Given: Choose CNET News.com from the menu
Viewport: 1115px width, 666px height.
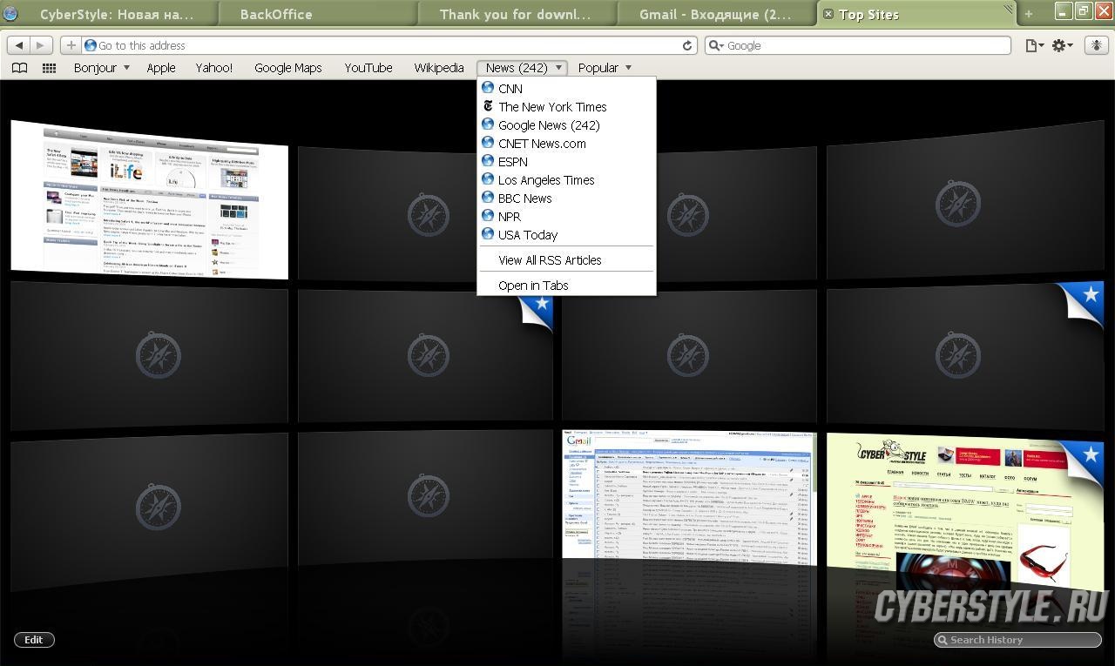Looking at the screenshot, I should click(x=566, y=144).
